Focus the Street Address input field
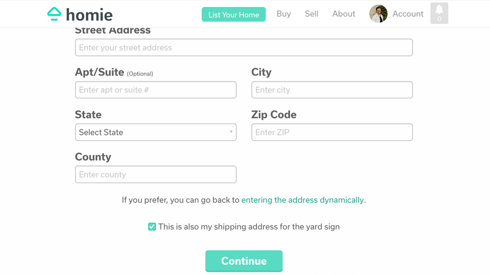 point(243,48)
